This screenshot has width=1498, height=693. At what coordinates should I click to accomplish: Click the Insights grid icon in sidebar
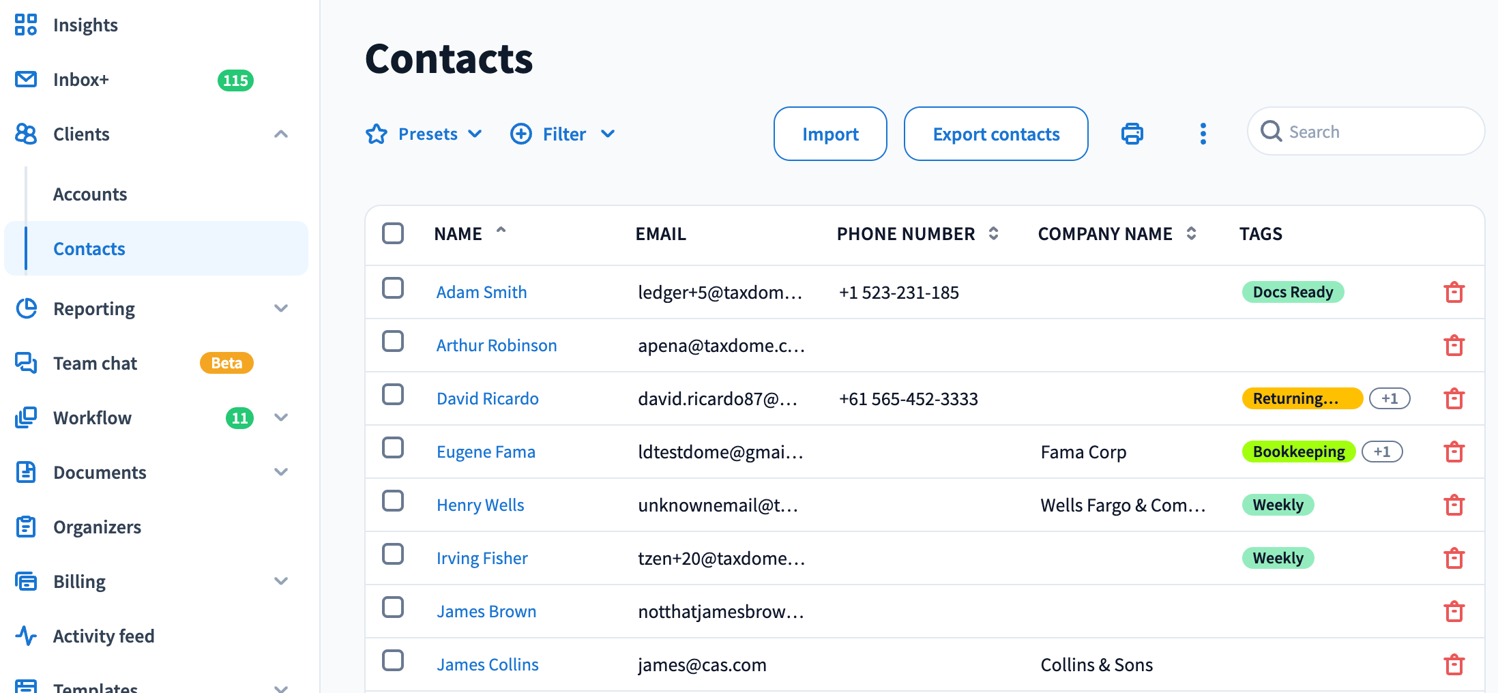26,25
